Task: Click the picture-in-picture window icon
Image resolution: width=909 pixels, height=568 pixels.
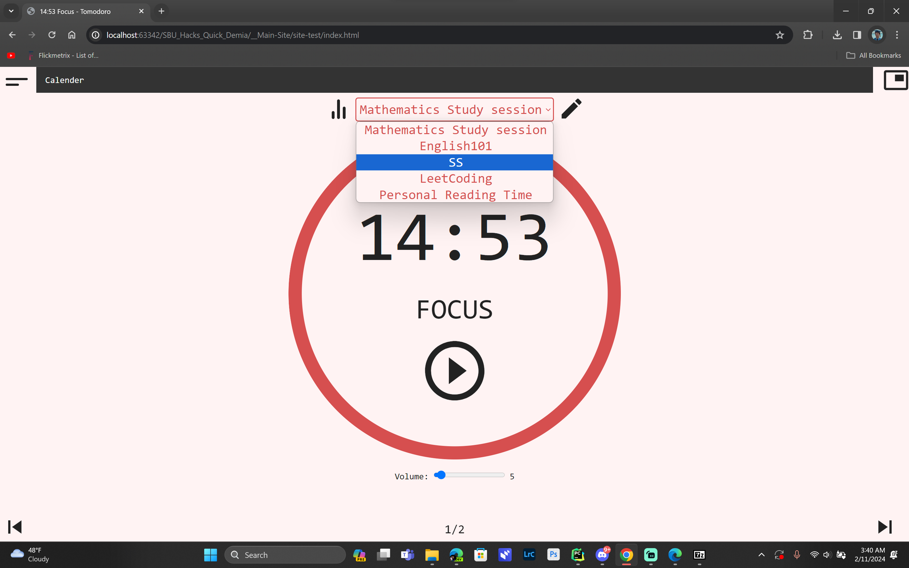Action: [x=895, y=80]
